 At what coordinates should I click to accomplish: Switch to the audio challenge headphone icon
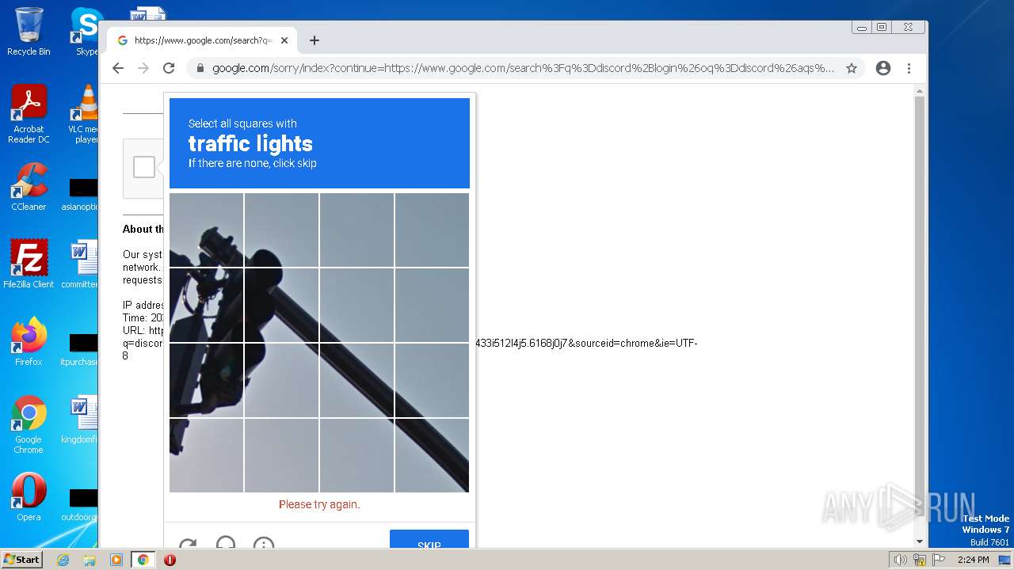point(226,544)
